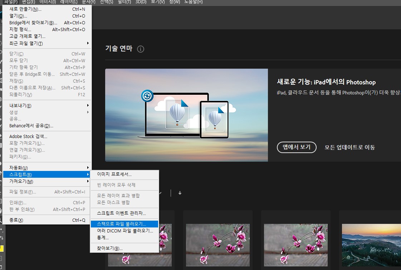
Task: Choose 다른 이름으로 저장(A)...
Action: [x=47, y=88]
